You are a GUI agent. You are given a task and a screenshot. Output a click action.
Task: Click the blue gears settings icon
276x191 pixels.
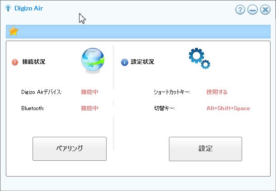(199, 58)
